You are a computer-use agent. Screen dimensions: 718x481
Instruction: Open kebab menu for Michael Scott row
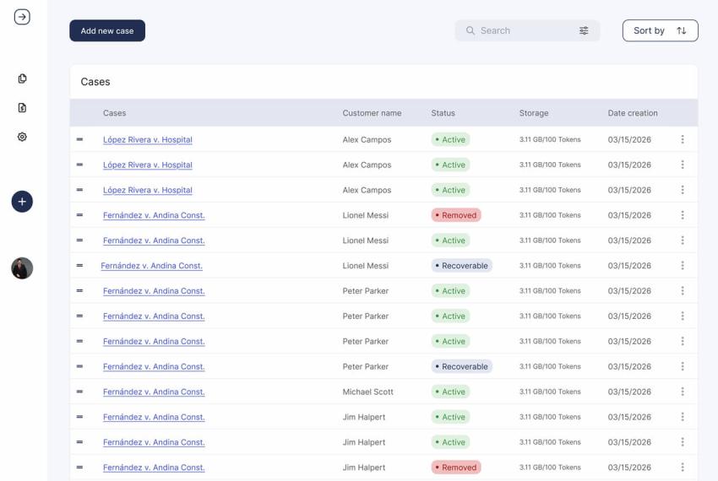[683, 392]
